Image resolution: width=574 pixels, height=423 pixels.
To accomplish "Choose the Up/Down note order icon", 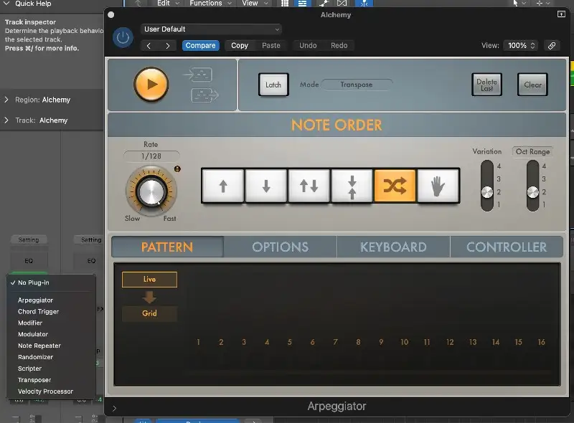I will pos(309,186).
